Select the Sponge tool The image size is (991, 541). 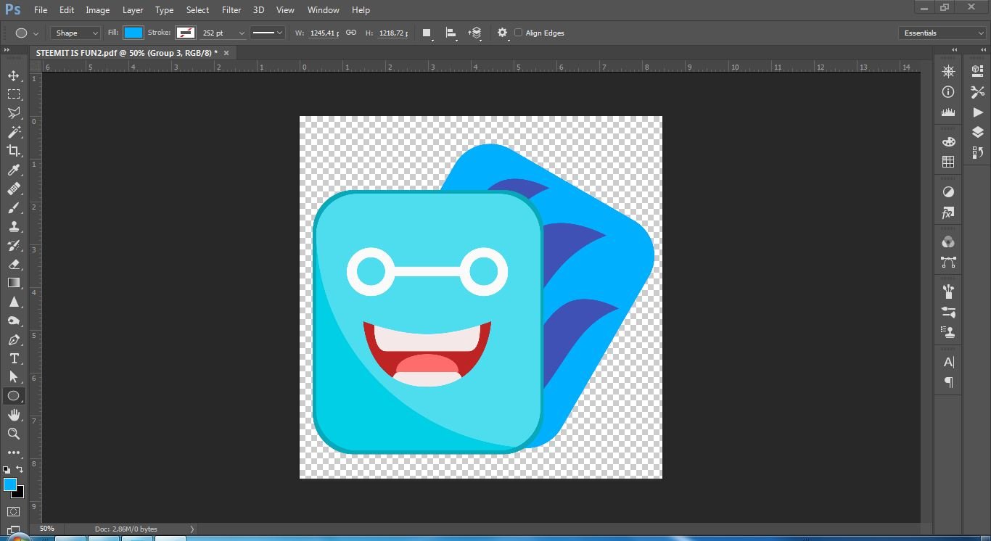coord(14,321)
